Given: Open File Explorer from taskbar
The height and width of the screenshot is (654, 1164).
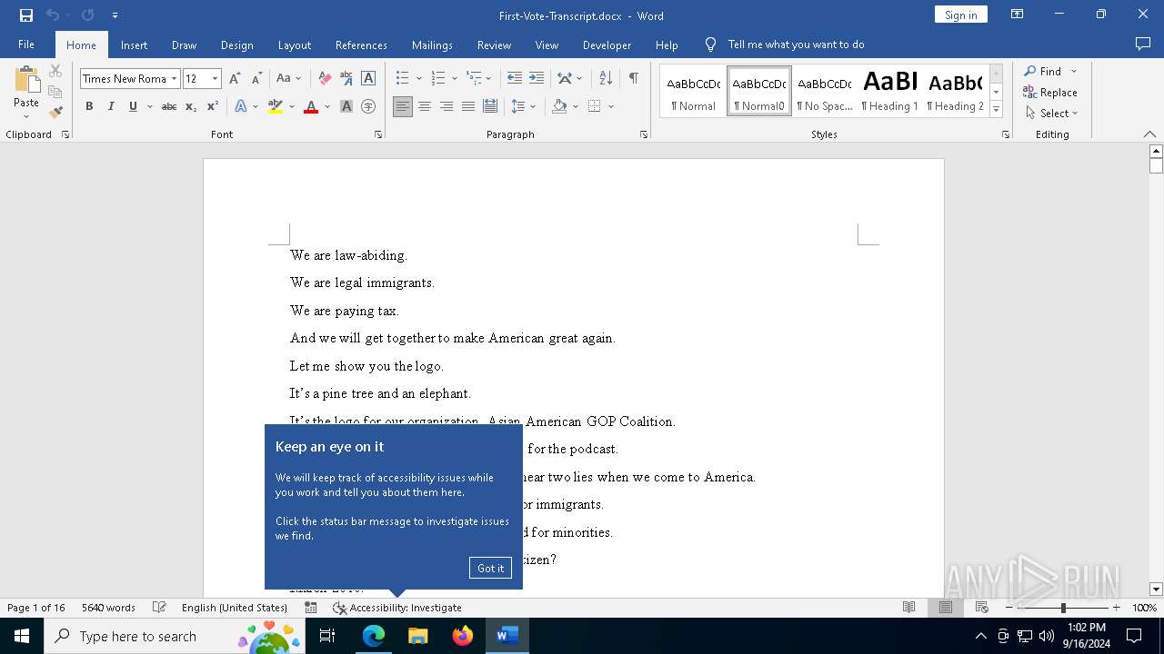Looking at the screenshot, I should point(418,636).
